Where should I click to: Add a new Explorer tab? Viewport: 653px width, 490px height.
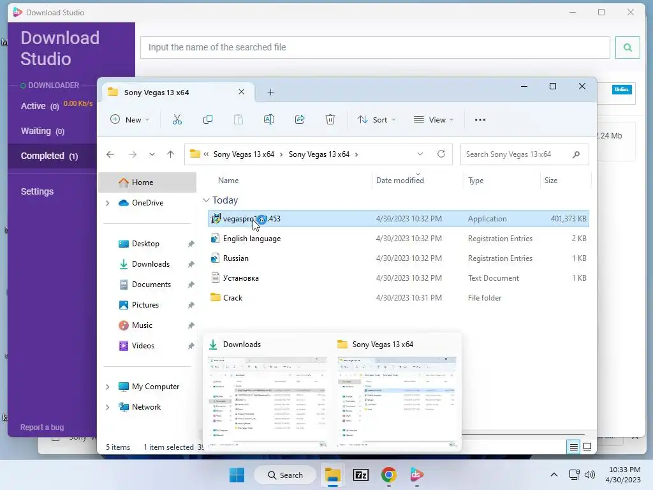(x=270, y=92)
